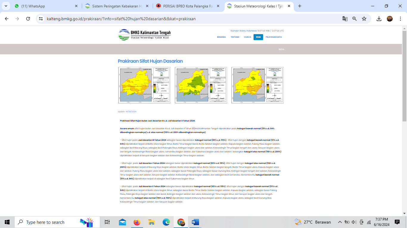Open site information icon in address bar

[x=41, y=19]
